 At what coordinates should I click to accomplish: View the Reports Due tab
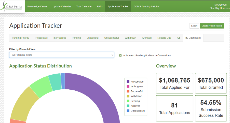click(164, 38)
